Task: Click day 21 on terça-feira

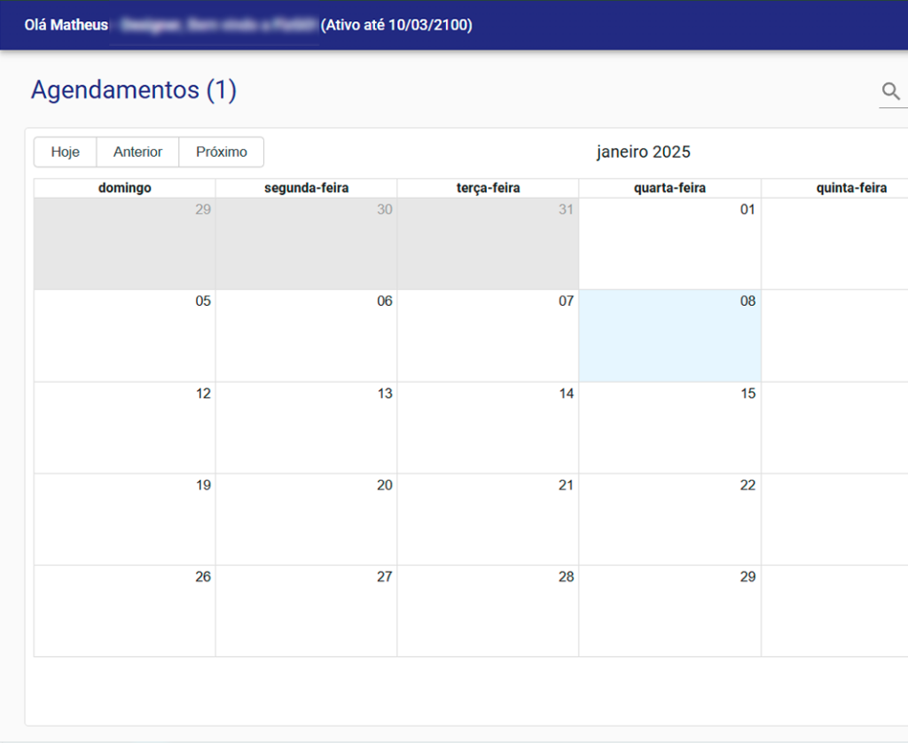Action: pos(488,520)
